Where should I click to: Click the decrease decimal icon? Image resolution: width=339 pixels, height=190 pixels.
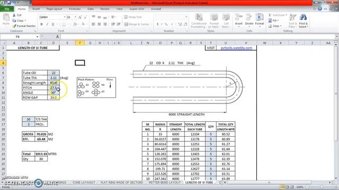coord(185,24)
